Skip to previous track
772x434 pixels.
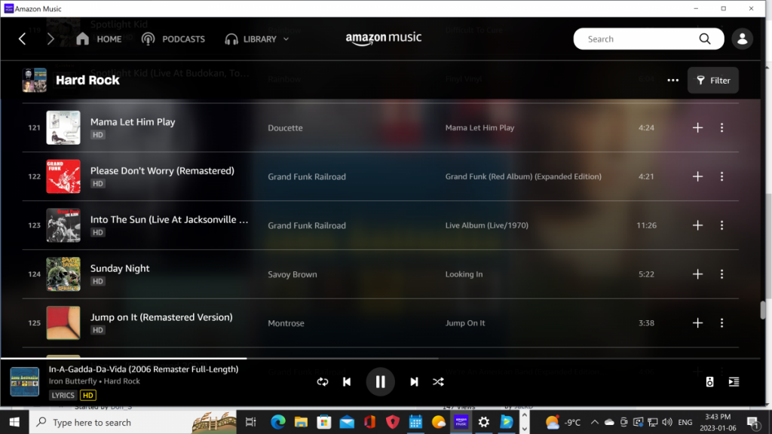click(x=347, y=382)
